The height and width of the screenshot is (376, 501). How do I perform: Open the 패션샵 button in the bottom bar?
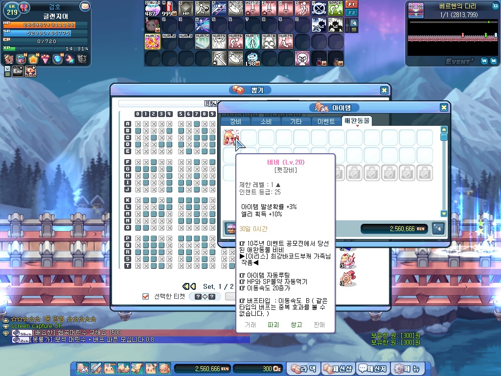coord(338,369)
